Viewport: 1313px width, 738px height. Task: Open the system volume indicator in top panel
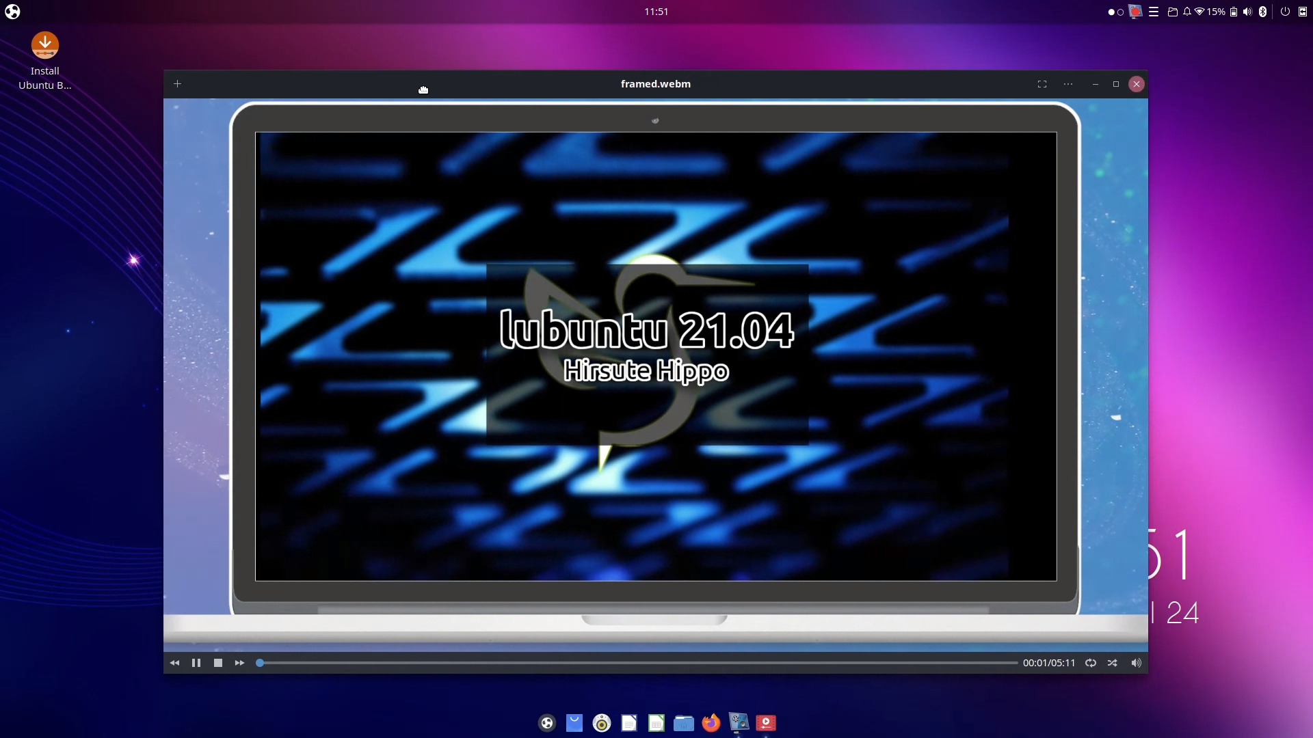[x=1247, y=12]
